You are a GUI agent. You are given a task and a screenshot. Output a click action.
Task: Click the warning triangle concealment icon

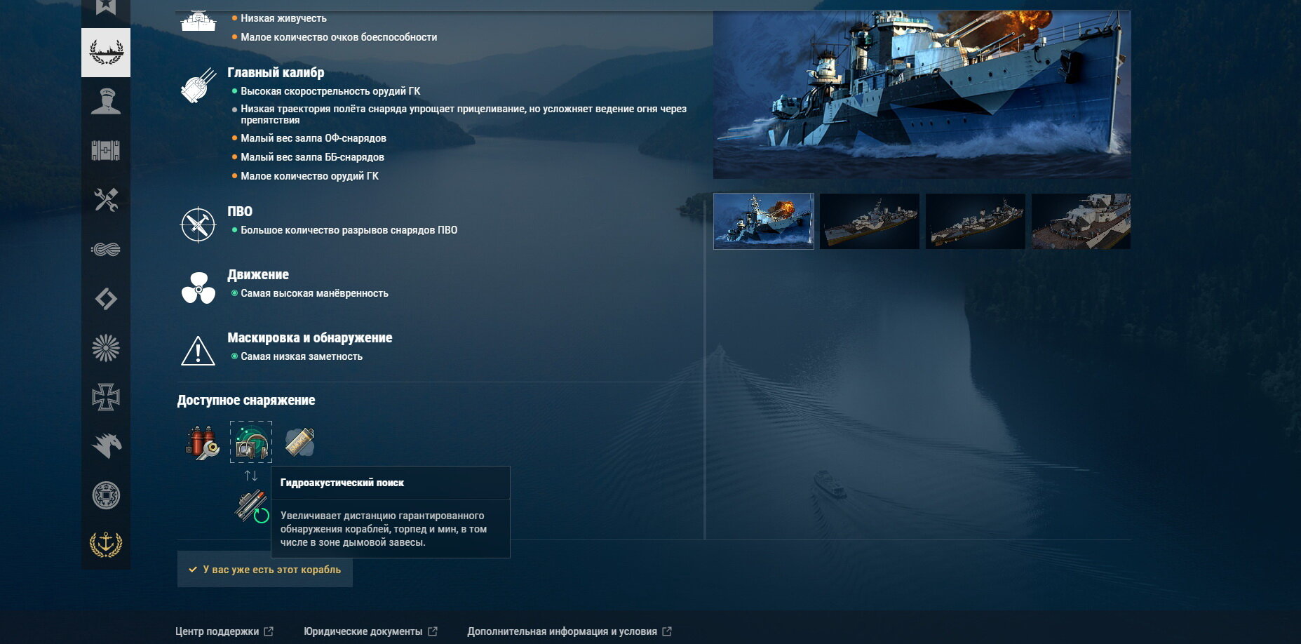198,351
